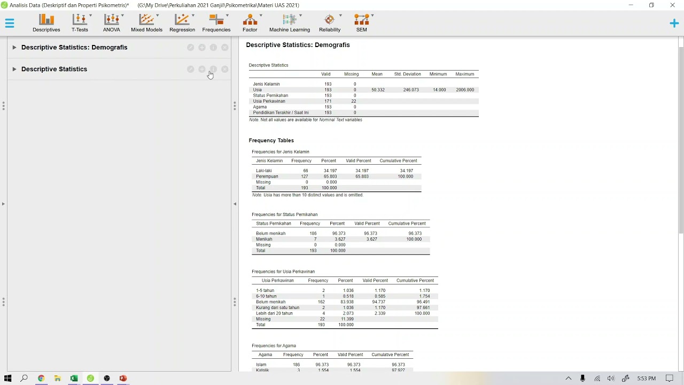
Task: Remove the Descriptive Statistics: Demografis analysis
Action: point(225,48)
